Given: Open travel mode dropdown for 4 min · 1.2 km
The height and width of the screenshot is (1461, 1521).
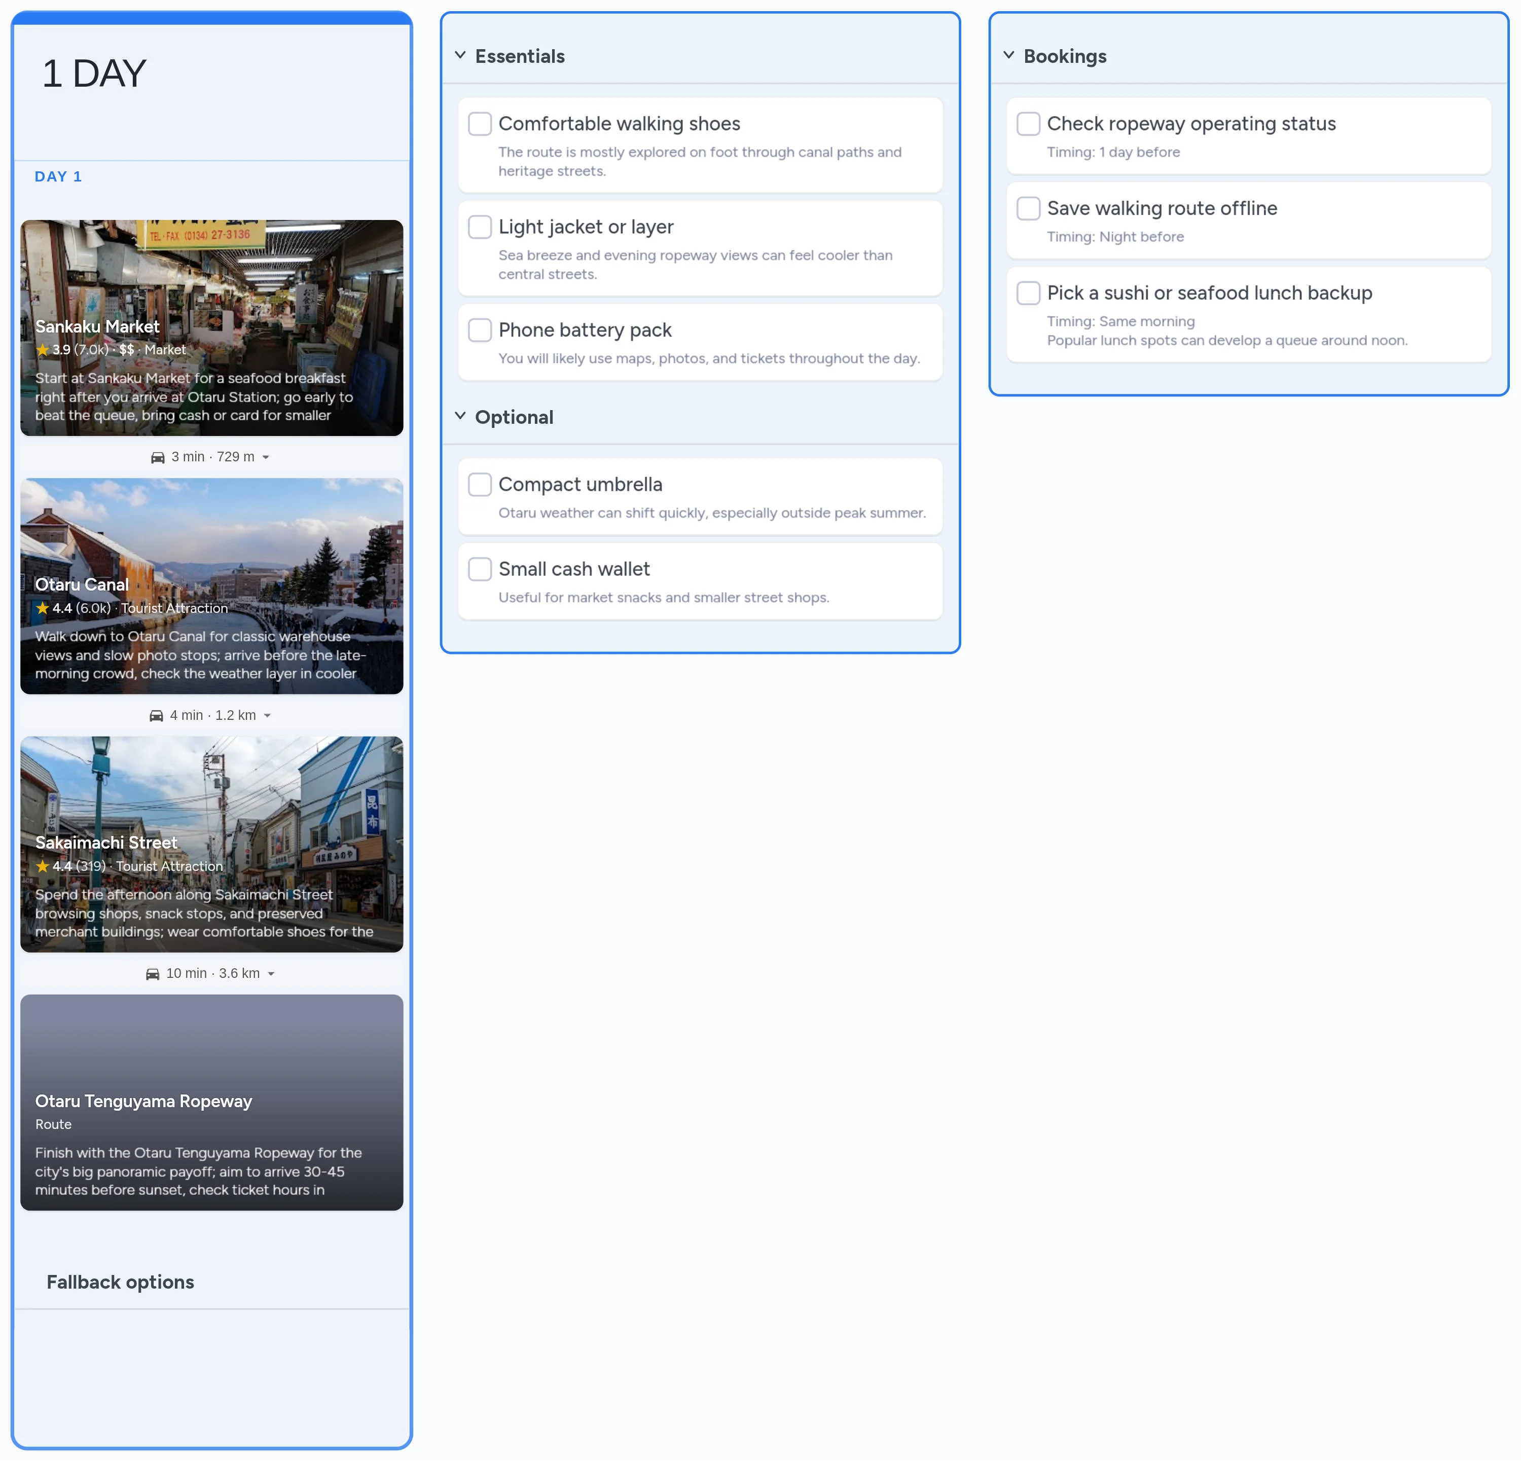Looking at the screenshot, I should [267, 716].
